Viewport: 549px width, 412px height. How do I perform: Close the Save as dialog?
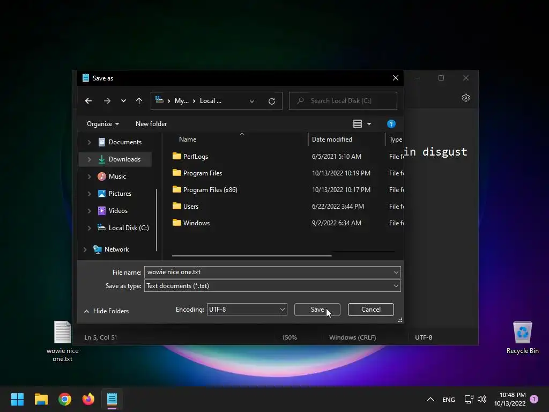[x=395, y=78]
